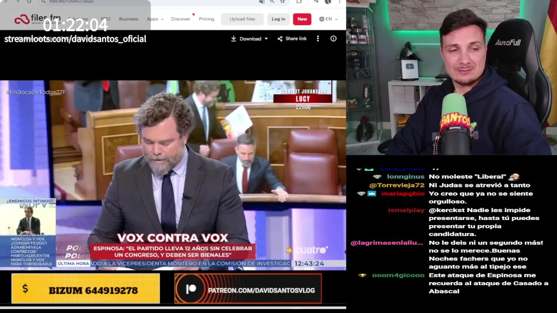The height and width of the screenshot is (313, 557).
Task: Click username ismalplay in chat
Action: click(406, 210)
